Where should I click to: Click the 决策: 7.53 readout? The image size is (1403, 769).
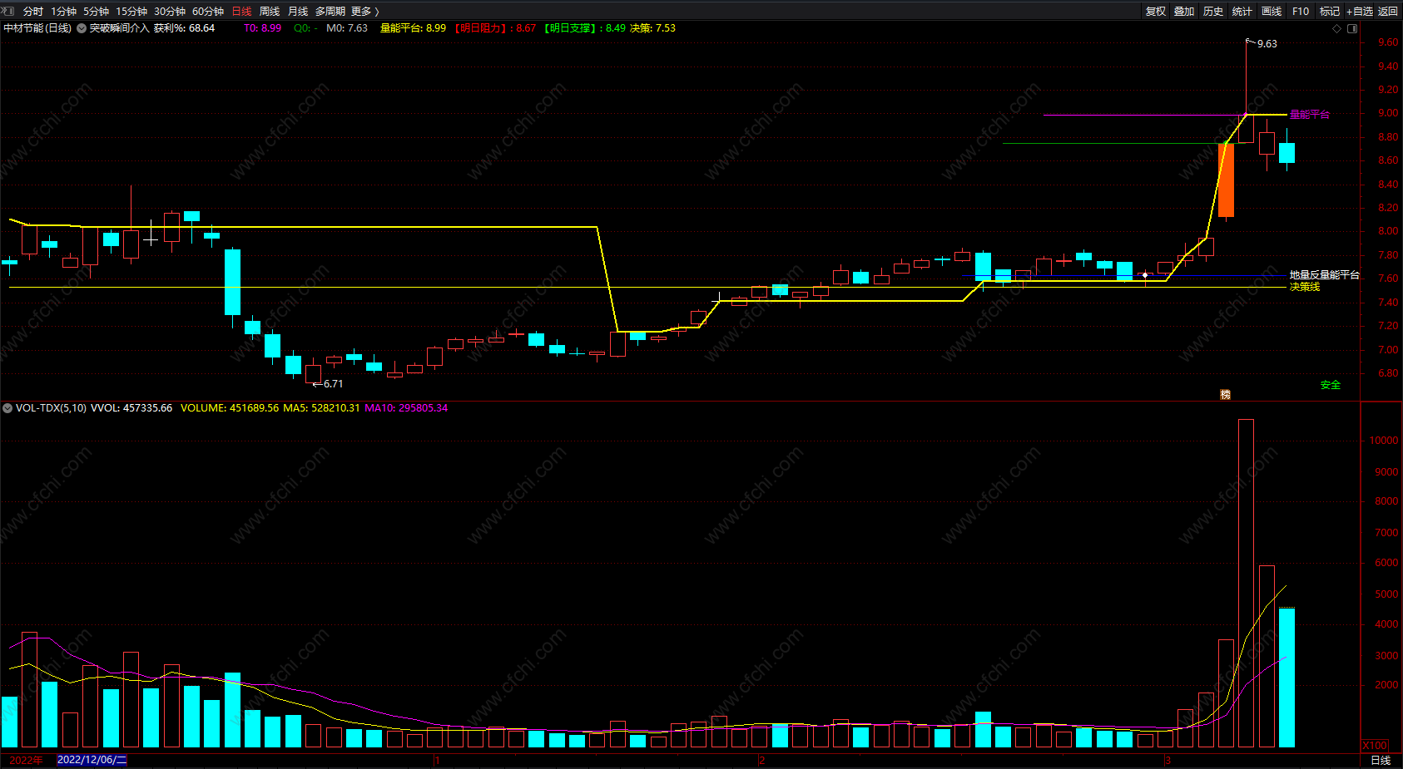tap(652, 28)
